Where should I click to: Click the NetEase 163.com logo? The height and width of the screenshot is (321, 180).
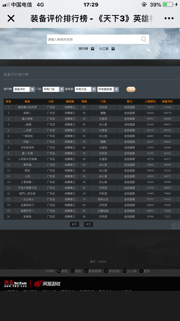(16, 284)
